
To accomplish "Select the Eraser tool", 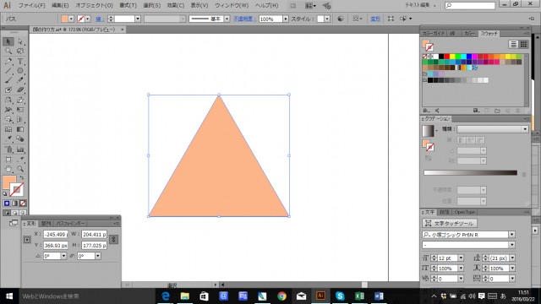I will (20, 90).
